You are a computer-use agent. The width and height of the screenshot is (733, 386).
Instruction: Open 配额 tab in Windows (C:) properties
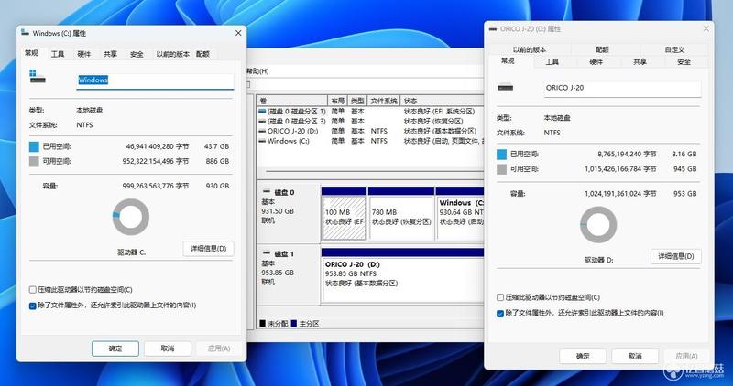tap(202, 54)
